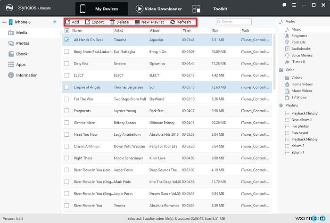330x223 pixels.
Task: Open the My Devices tab
Action: click(102, 9)
